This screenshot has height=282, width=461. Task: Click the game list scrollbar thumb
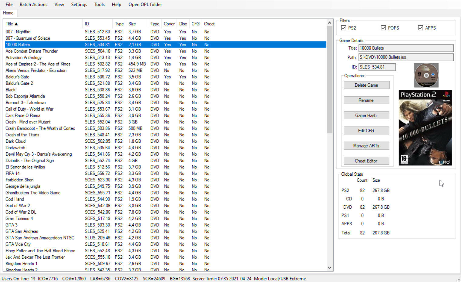[330, 79]
